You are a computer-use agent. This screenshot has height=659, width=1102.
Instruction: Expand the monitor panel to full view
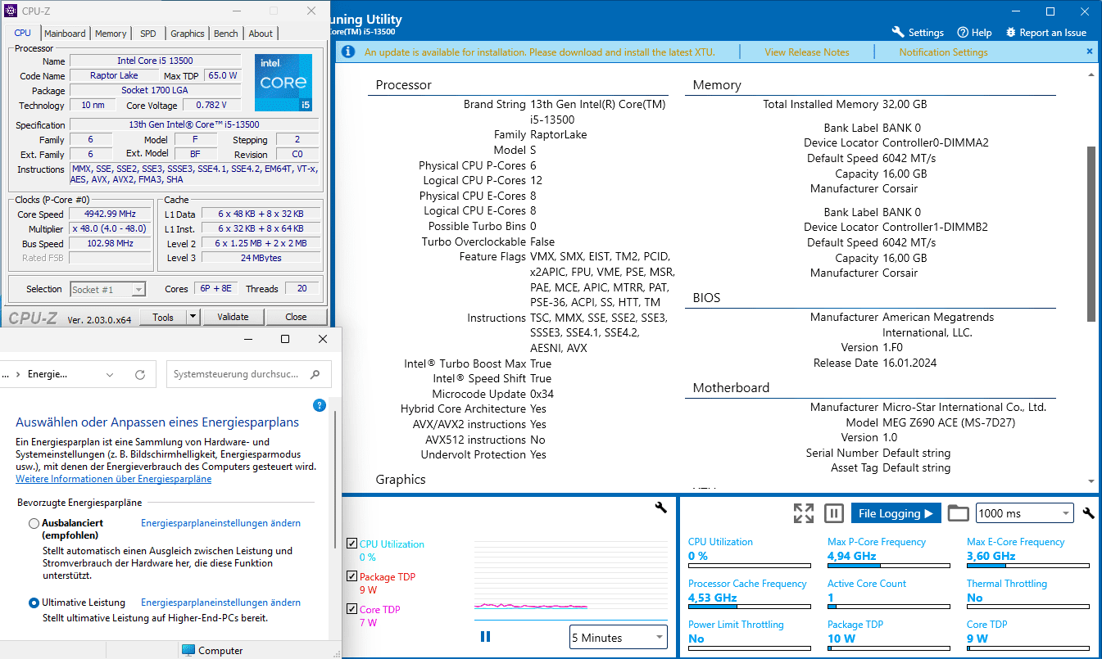(804, 513)
